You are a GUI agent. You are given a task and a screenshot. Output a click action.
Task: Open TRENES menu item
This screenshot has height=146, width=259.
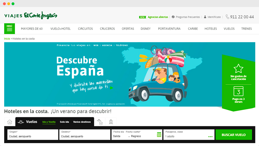pyautogui.click(x=246, y=29)
